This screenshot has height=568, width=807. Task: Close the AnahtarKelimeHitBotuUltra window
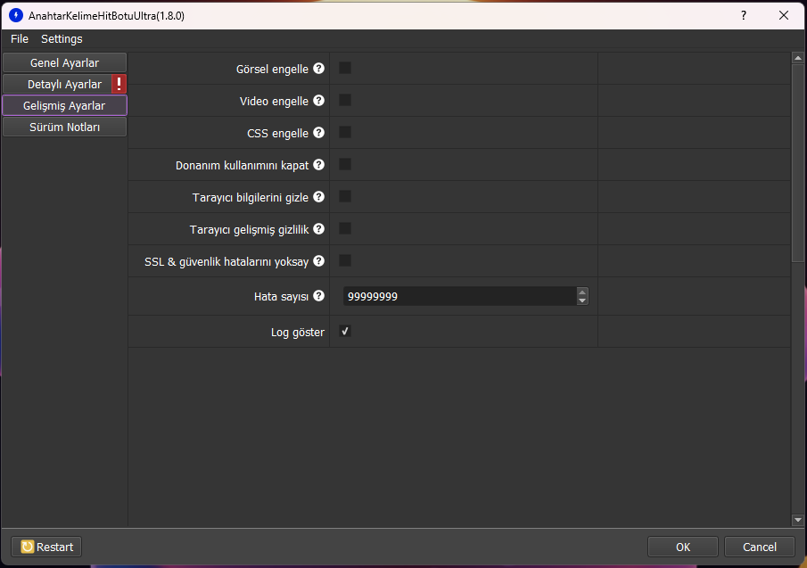coord(783,15)
